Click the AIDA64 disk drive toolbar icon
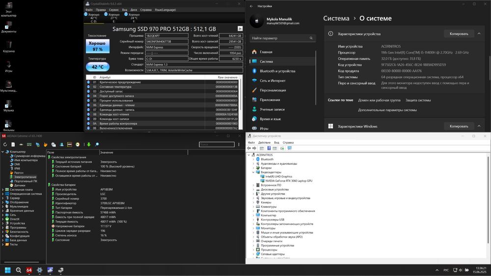Screen dimensions: 491x276 (x=21, y=145)
